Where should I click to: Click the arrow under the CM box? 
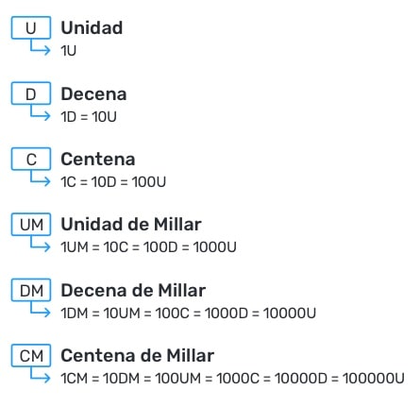pyautogui.click(x=40, y=375)
